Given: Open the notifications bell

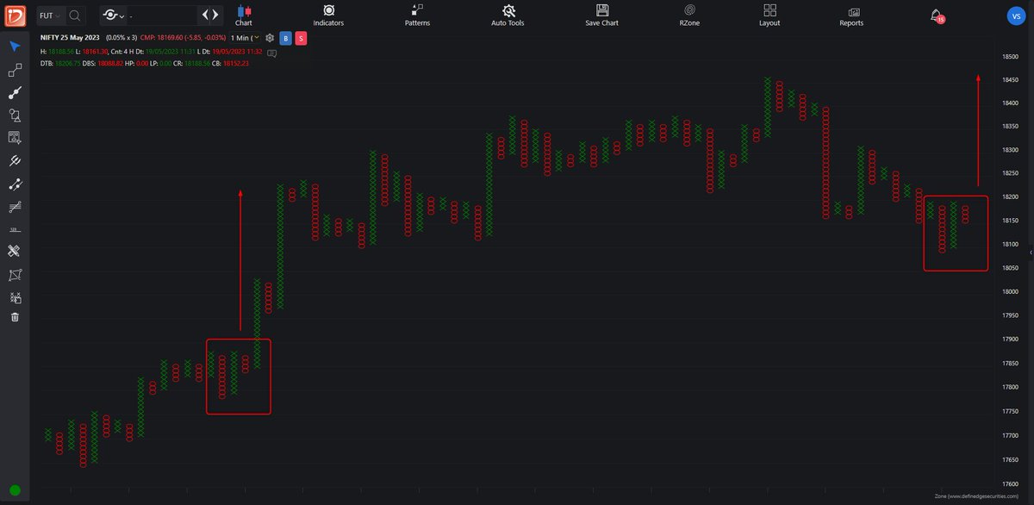Looking at the screenshot, I should click(937, 15).
